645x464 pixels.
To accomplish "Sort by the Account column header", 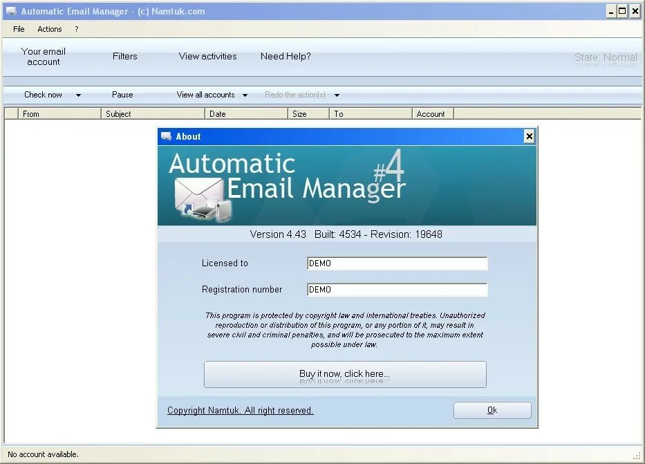I will coord(433,114).
